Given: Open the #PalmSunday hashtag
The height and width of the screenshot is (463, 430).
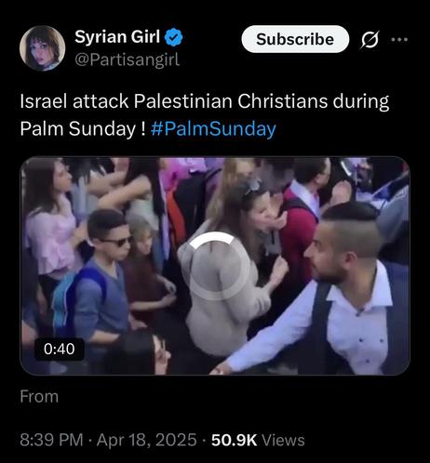Looking at the screenshot, I should [213, 128].
